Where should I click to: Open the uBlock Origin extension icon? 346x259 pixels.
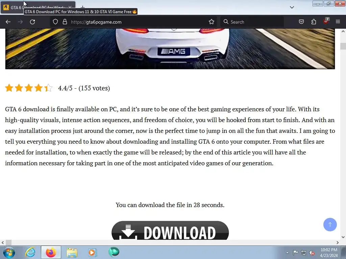pyautogui.click(x=326, y=21)
